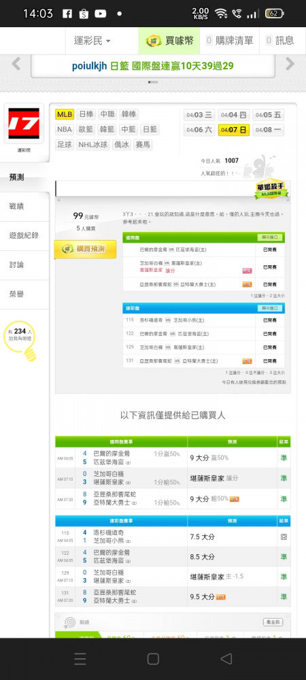Toggle 顯示盤口 in the 運彩盤 header
Image resolution: width=306 pixels, height=680 pixels.
270,308
